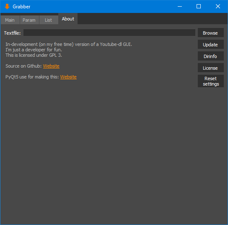The width and height of the screenshot is (228, 225).
Task: Click the 'Textfile:' label
Action: click(x=12, y=33)
